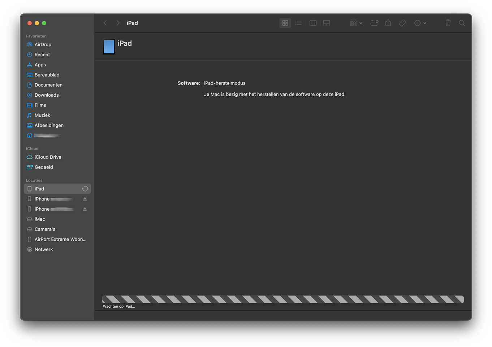Open the group-by dropdown in toolbar
The width and height of the screenshot is (492, 347).
point(356,23)
